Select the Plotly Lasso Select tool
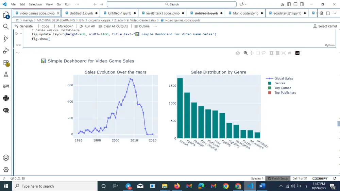This screenshot has width=340, height=191. [264, 53]
